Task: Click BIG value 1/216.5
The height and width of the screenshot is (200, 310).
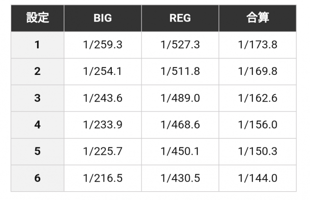Action: click(103, 178)
